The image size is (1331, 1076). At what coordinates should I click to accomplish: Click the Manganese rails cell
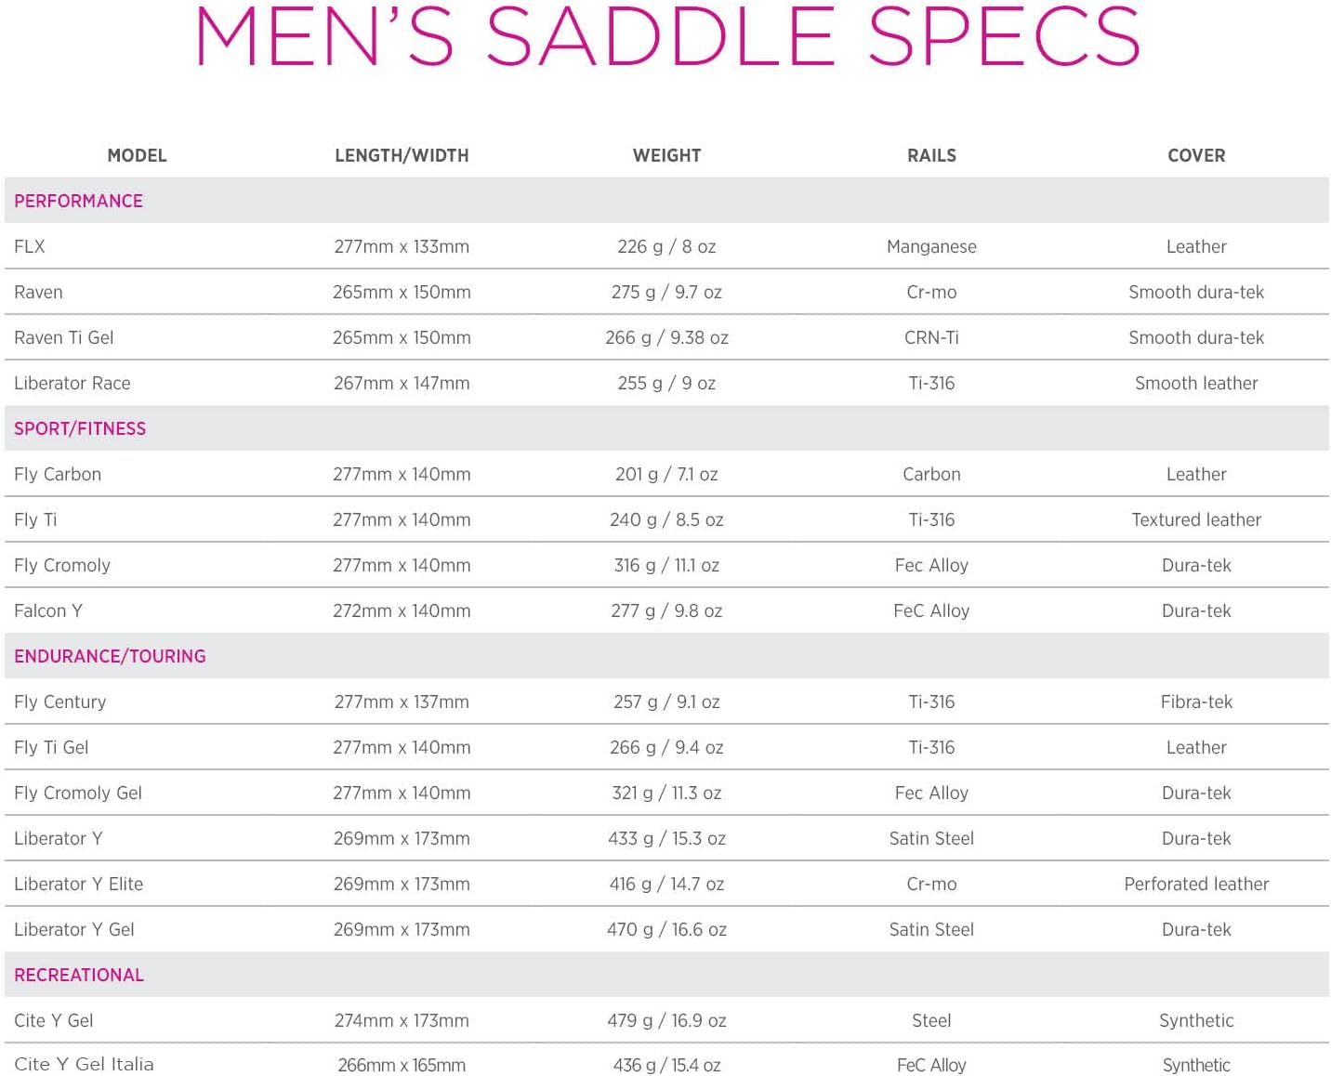[931, 247]
